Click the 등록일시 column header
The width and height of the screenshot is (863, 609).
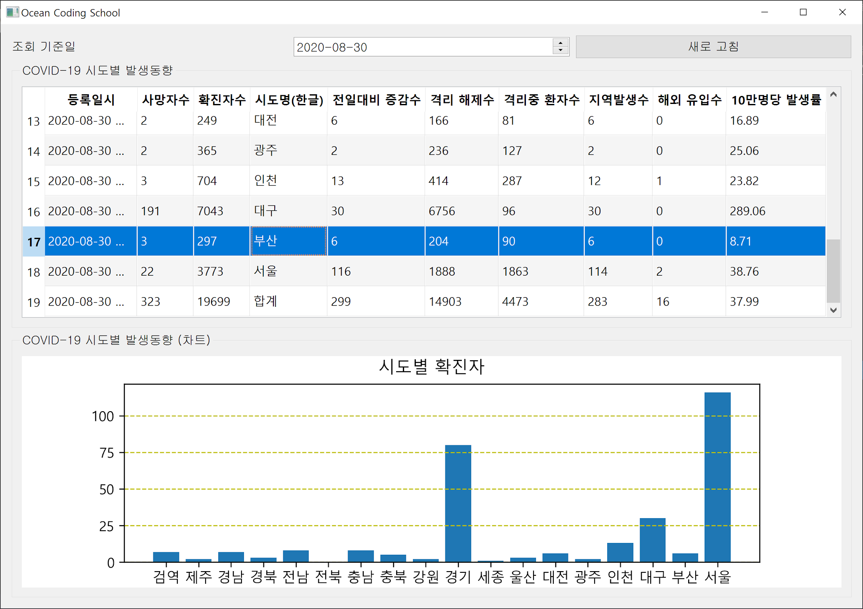[x=91, y=100]
